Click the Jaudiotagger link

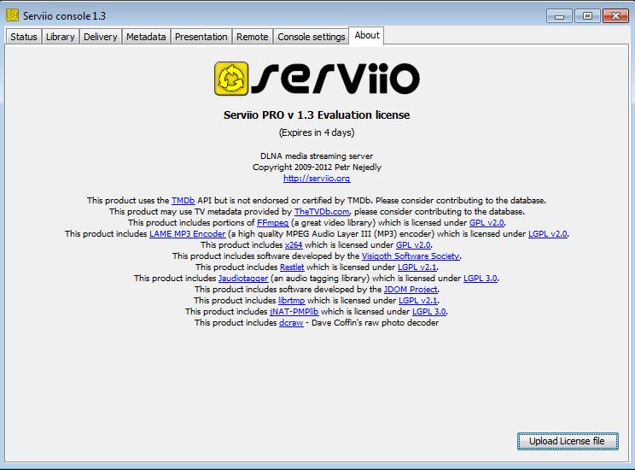pos(243,279)
